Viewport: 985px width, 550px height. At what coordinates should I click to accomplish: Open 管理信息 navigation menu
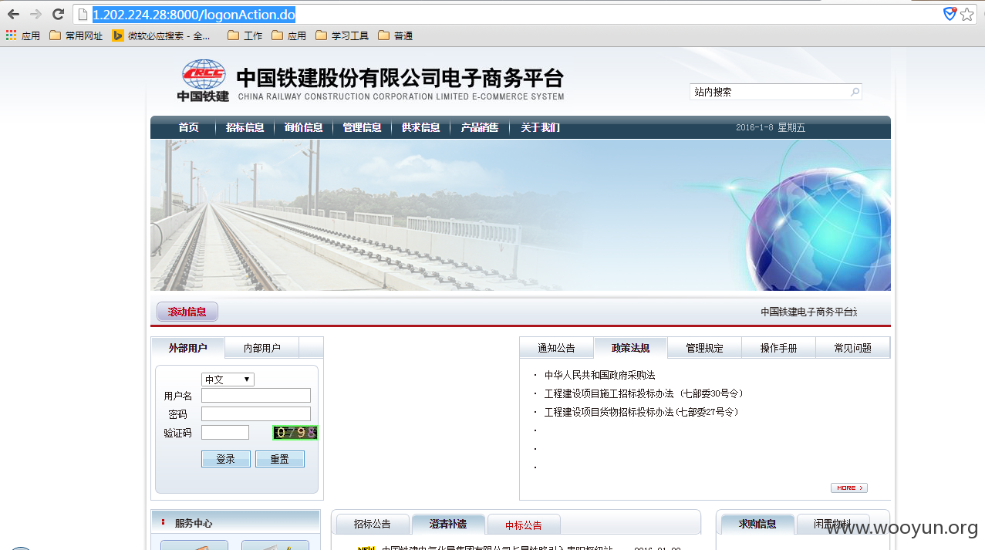click(362, 127)
